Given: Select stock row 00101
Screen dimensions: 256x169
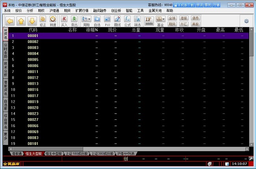Looking at the screenshot, I should point(129,144).
